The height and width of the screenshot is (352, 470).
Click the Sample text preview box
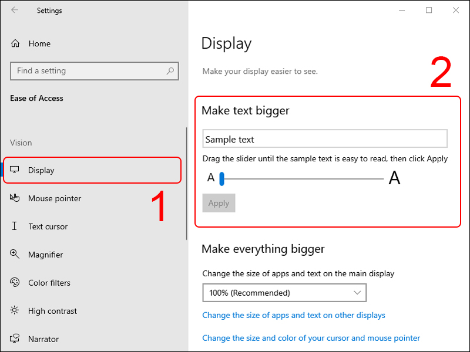coord(324,139)
